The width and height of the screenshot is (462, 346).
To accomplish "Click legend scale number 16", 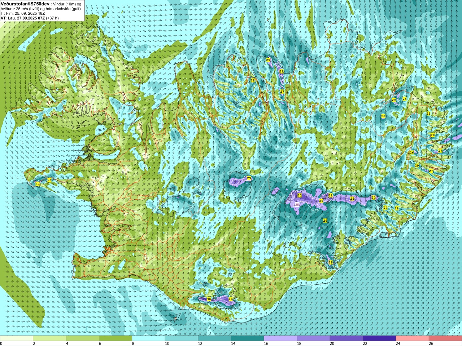I will coord(266,343).
